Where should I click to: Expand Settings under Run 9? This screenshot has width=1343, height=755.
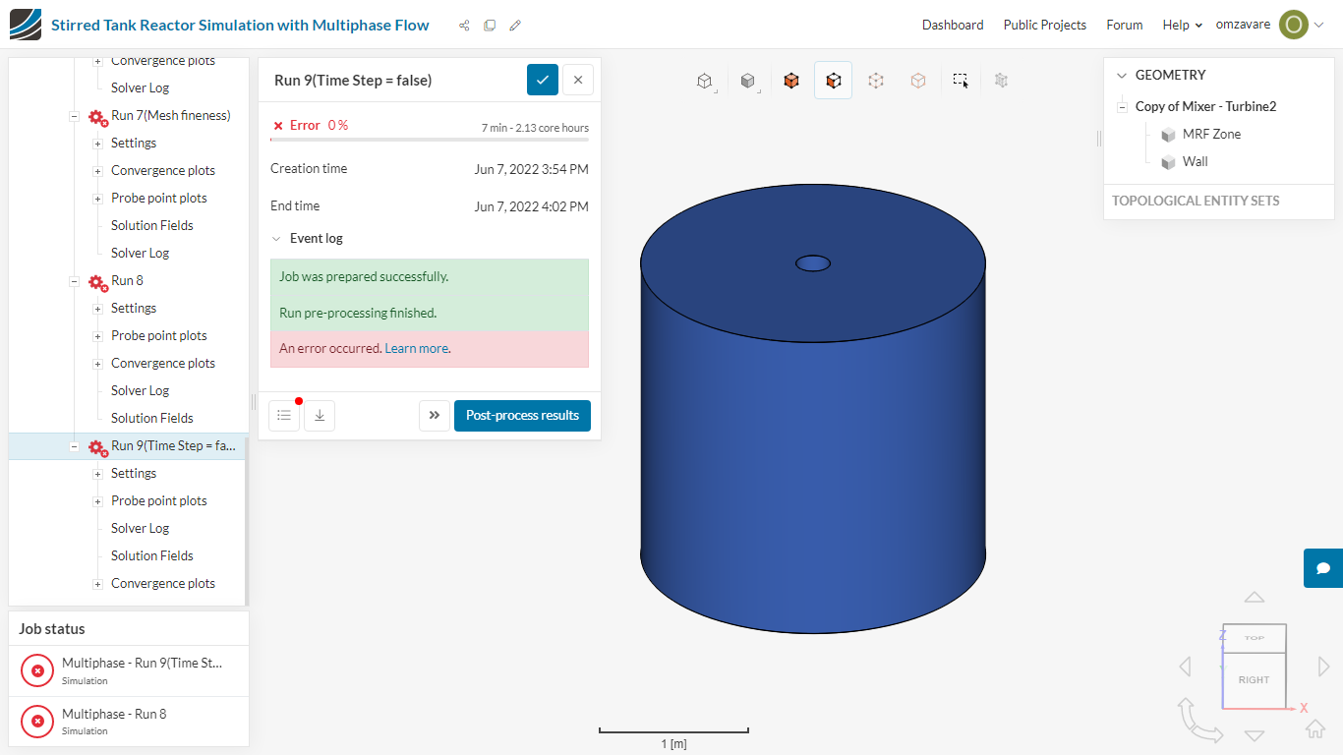pos(98,474)
